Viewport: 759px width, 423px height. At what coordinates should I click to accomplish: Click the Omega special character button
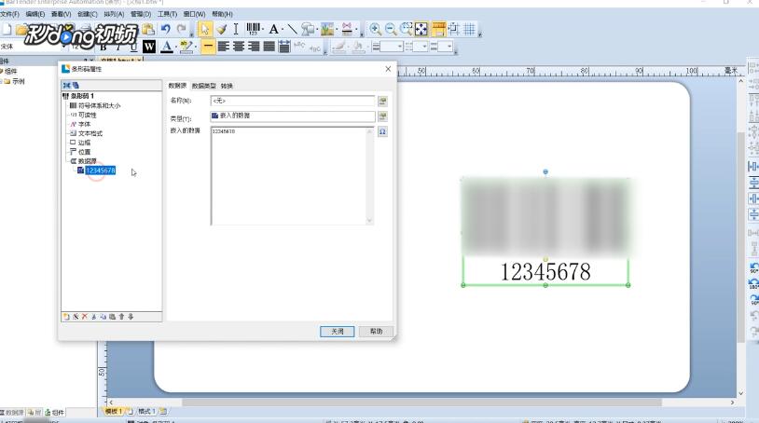pyautogui.click(x=382, y=131)
